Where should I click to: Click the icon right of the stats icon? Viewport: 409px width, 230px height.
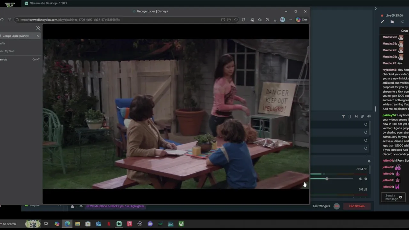tap(81, 206)
